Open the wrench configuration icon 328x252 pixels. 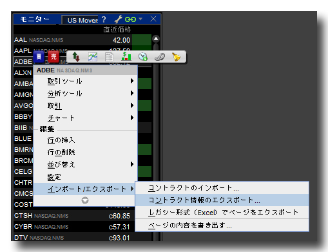[118, 19]
